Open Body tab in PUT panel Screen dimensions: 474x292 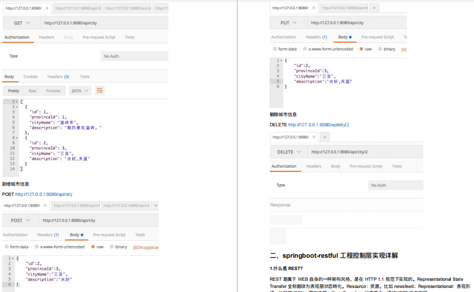click(344, 37)
